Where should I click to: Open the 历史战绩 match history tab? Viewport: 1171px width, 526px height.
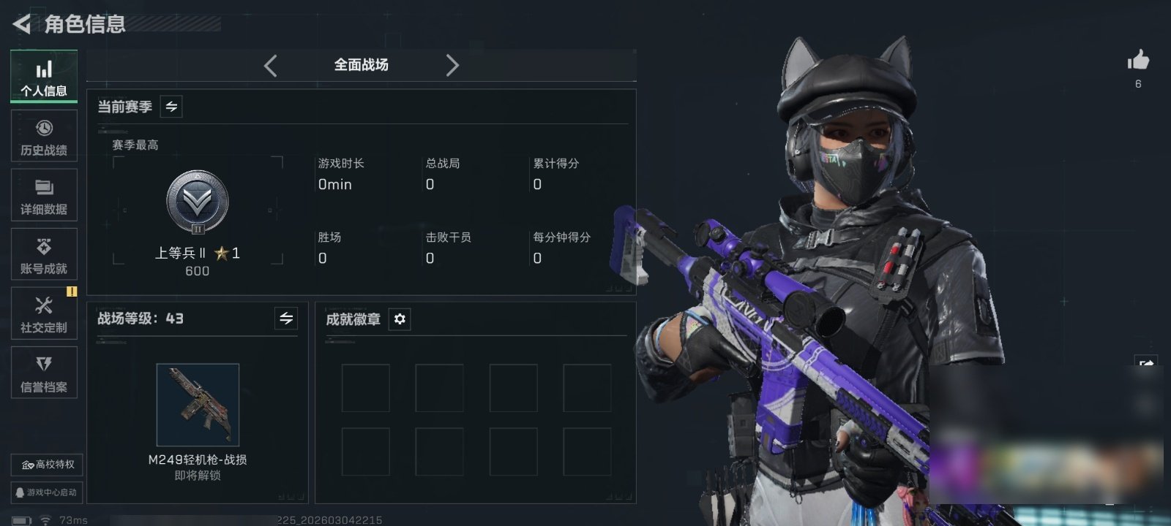[44, 136]
